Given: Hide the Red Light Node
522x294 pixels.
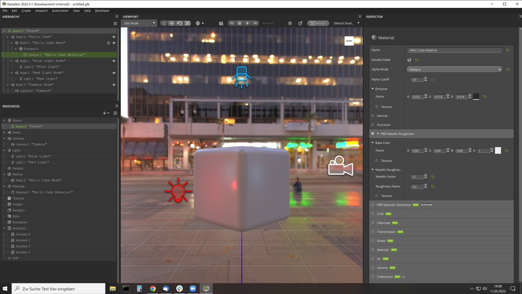Looking at the screenshot, I should click(114, 73).
